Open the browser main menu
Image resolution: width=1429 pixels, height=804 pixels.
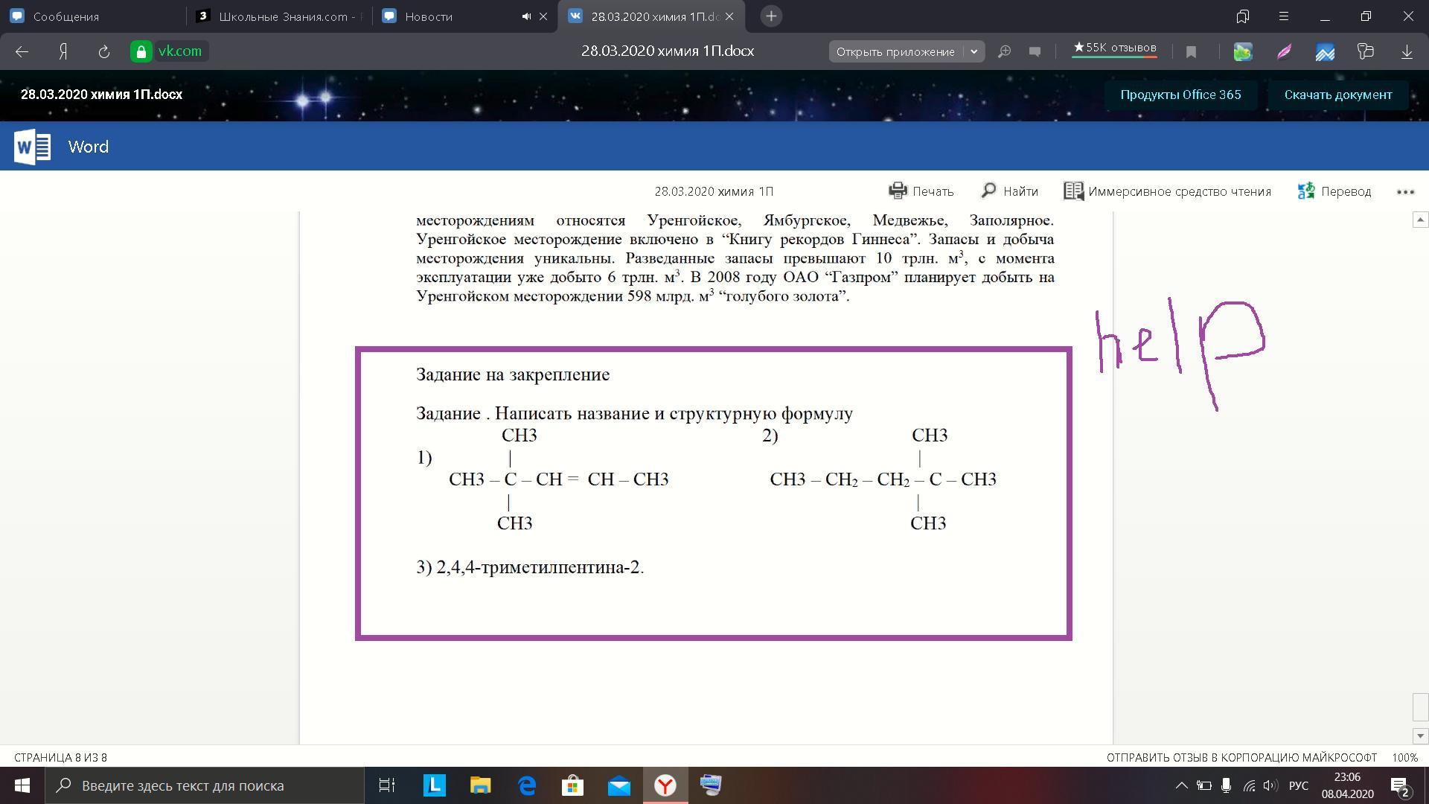tap(1283, 16)
